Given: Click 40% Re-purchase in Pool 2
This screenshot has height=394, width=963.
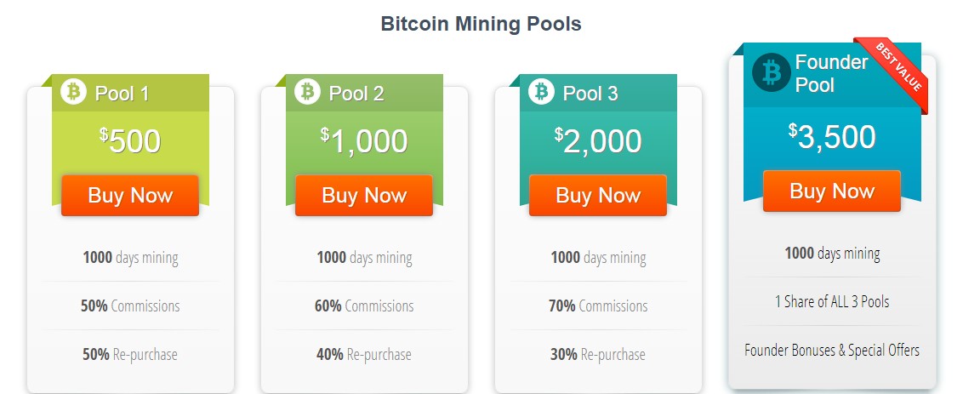Looking at the screenshot, I should pos(364,354).
